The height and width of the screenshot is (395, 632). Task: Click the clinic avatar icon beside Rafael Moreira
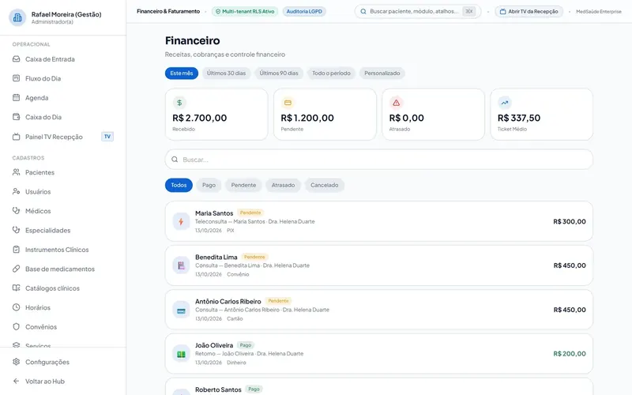click(x=17, y=17)
